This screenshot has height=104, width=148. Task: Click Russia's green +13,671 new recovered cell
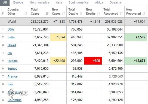(x=136, y=61)
